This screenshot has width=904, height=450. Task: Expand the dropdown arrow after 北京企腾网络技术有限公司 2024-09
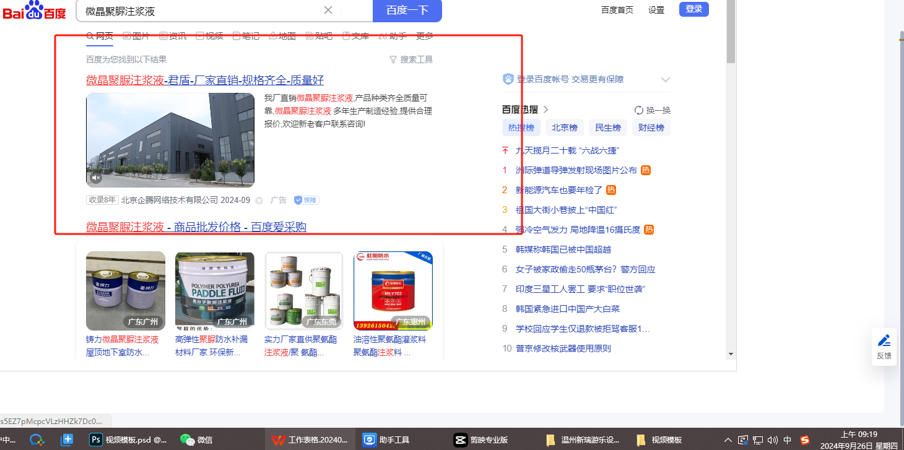coord(259,201)
